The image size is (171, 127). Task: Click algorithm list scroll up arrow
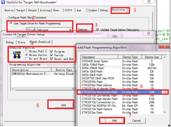pos(165,57)
